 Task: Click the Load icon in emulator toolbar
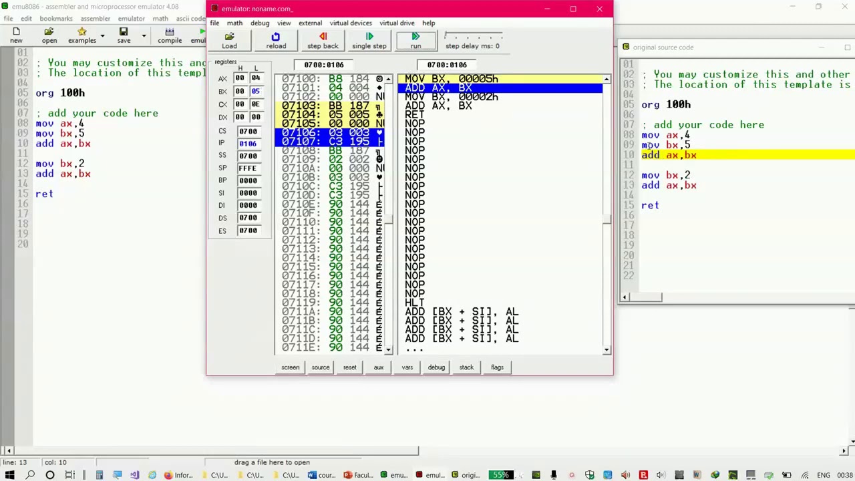229,41
